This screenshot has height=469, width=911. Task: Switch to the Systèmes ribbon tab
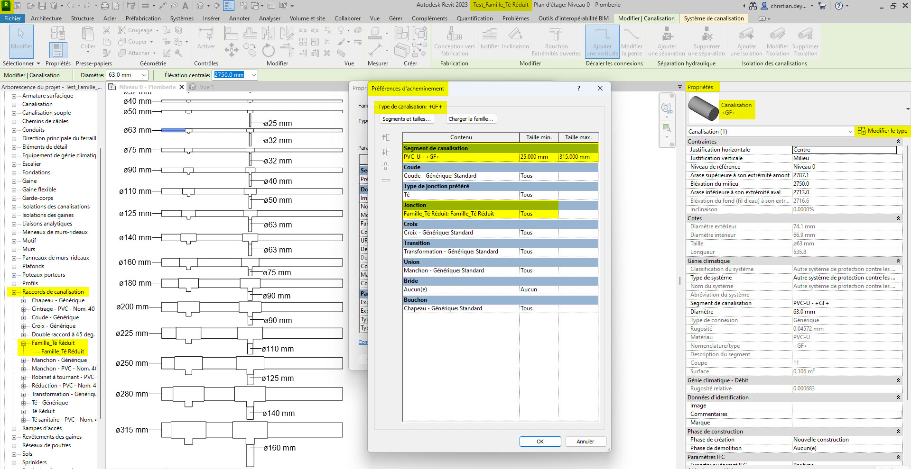point(182,18)
